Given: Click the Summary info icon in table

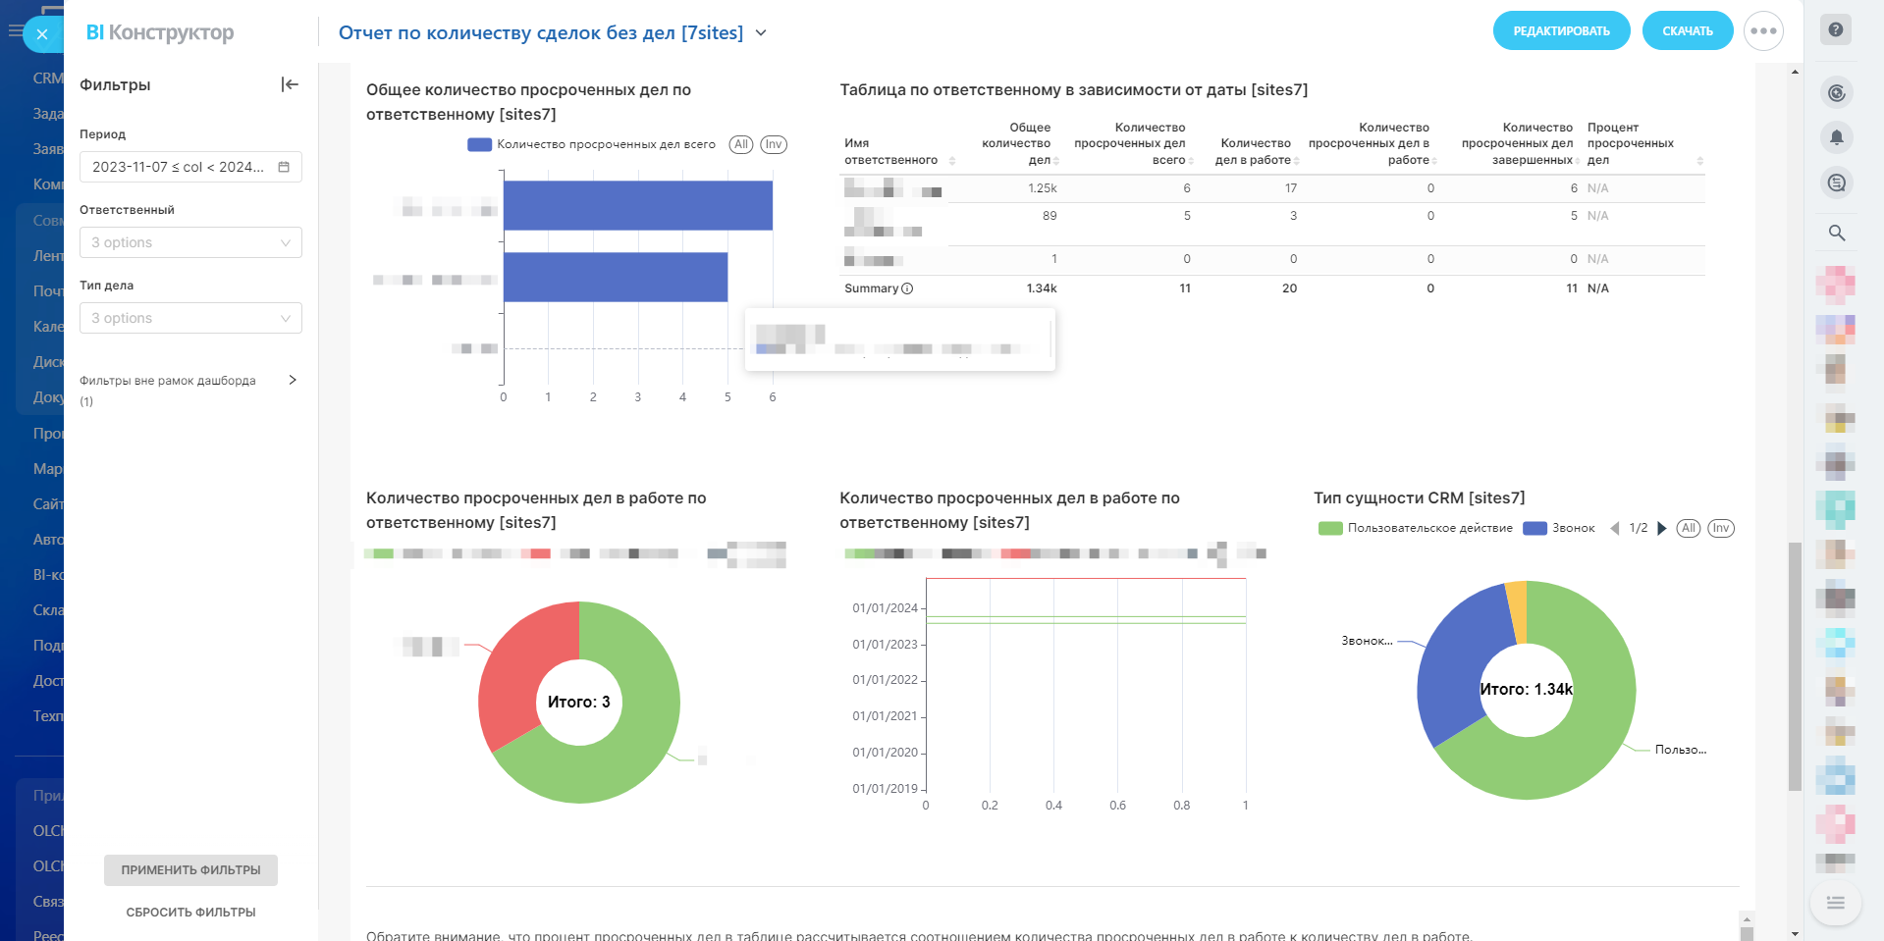Looking at the screenshot, I should coord(907,288).
